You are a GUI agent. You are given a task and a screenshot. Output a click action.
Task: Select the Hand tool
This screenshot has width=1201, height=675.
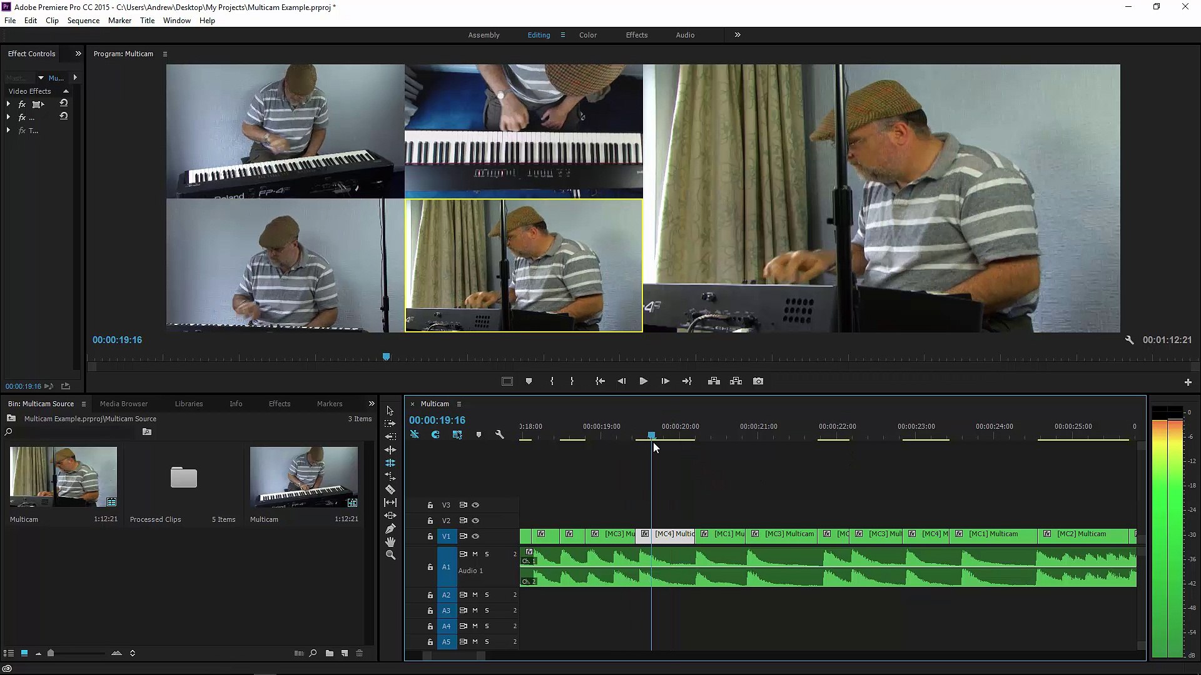tap(390, 542)
